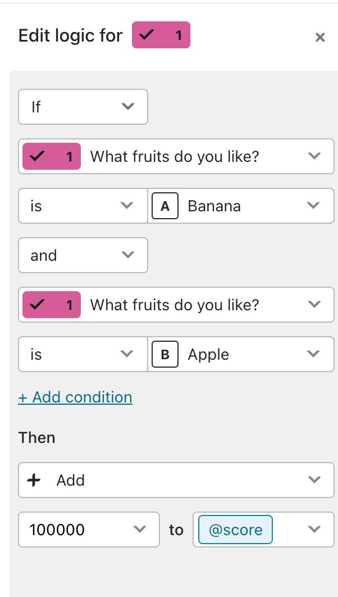Viewport: 338px width, 597px height.
Task: Click the letter A choice icon for Banana
Action: click(x=165, y=206)
